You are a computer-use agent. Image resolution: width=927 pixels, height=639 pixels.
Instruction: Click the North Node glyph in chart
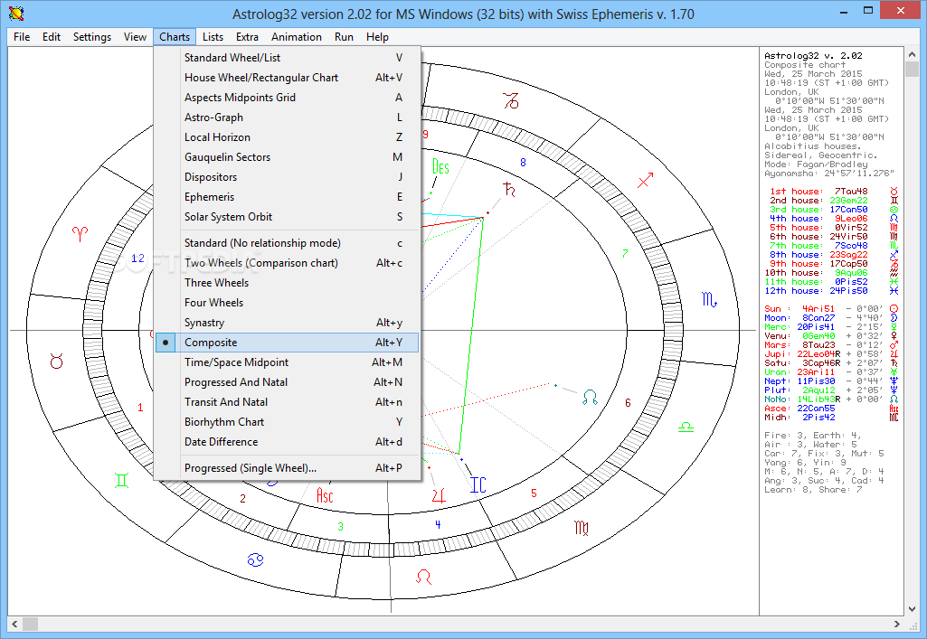click(x=590, y=397)
